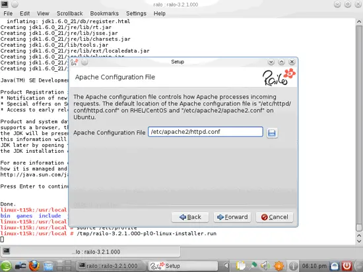Image resolution: width=363 pixels, height=272 pixels.
Task: Click the 06:10 pm clock
Action: pyautogui.click(x=314, y=266)
